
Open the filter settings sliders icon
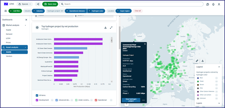tap(6, 11)
